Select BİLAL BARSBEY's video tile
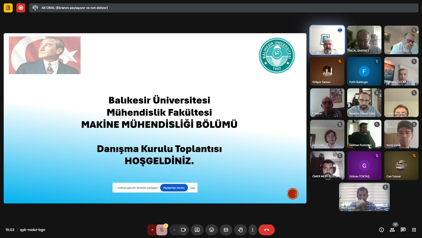This screenshot has height=238, width=422. (x=364, y=40)
